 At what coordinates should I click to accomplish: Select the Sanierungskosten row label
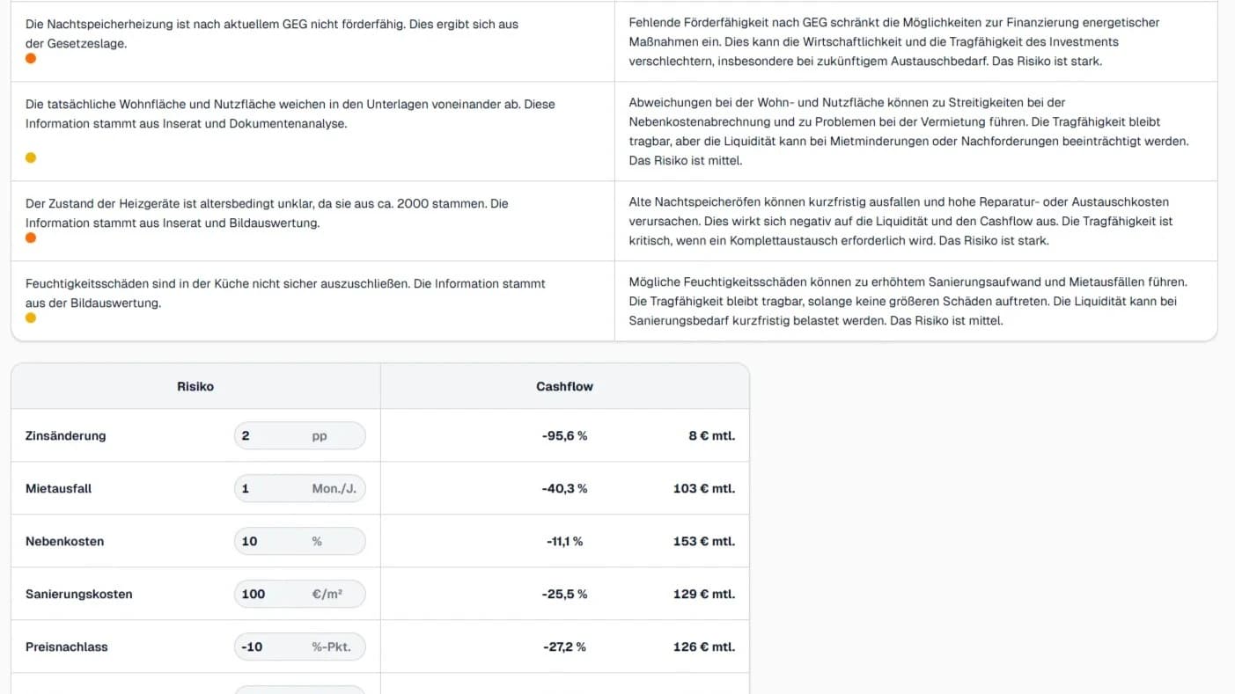pyautogui.click(x=79, y=594)
